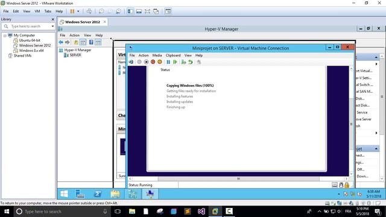386x217 pixels.
Task: Click the Up folder icon in Hyper-V Manager toolbar
Action: click(76, 42)
